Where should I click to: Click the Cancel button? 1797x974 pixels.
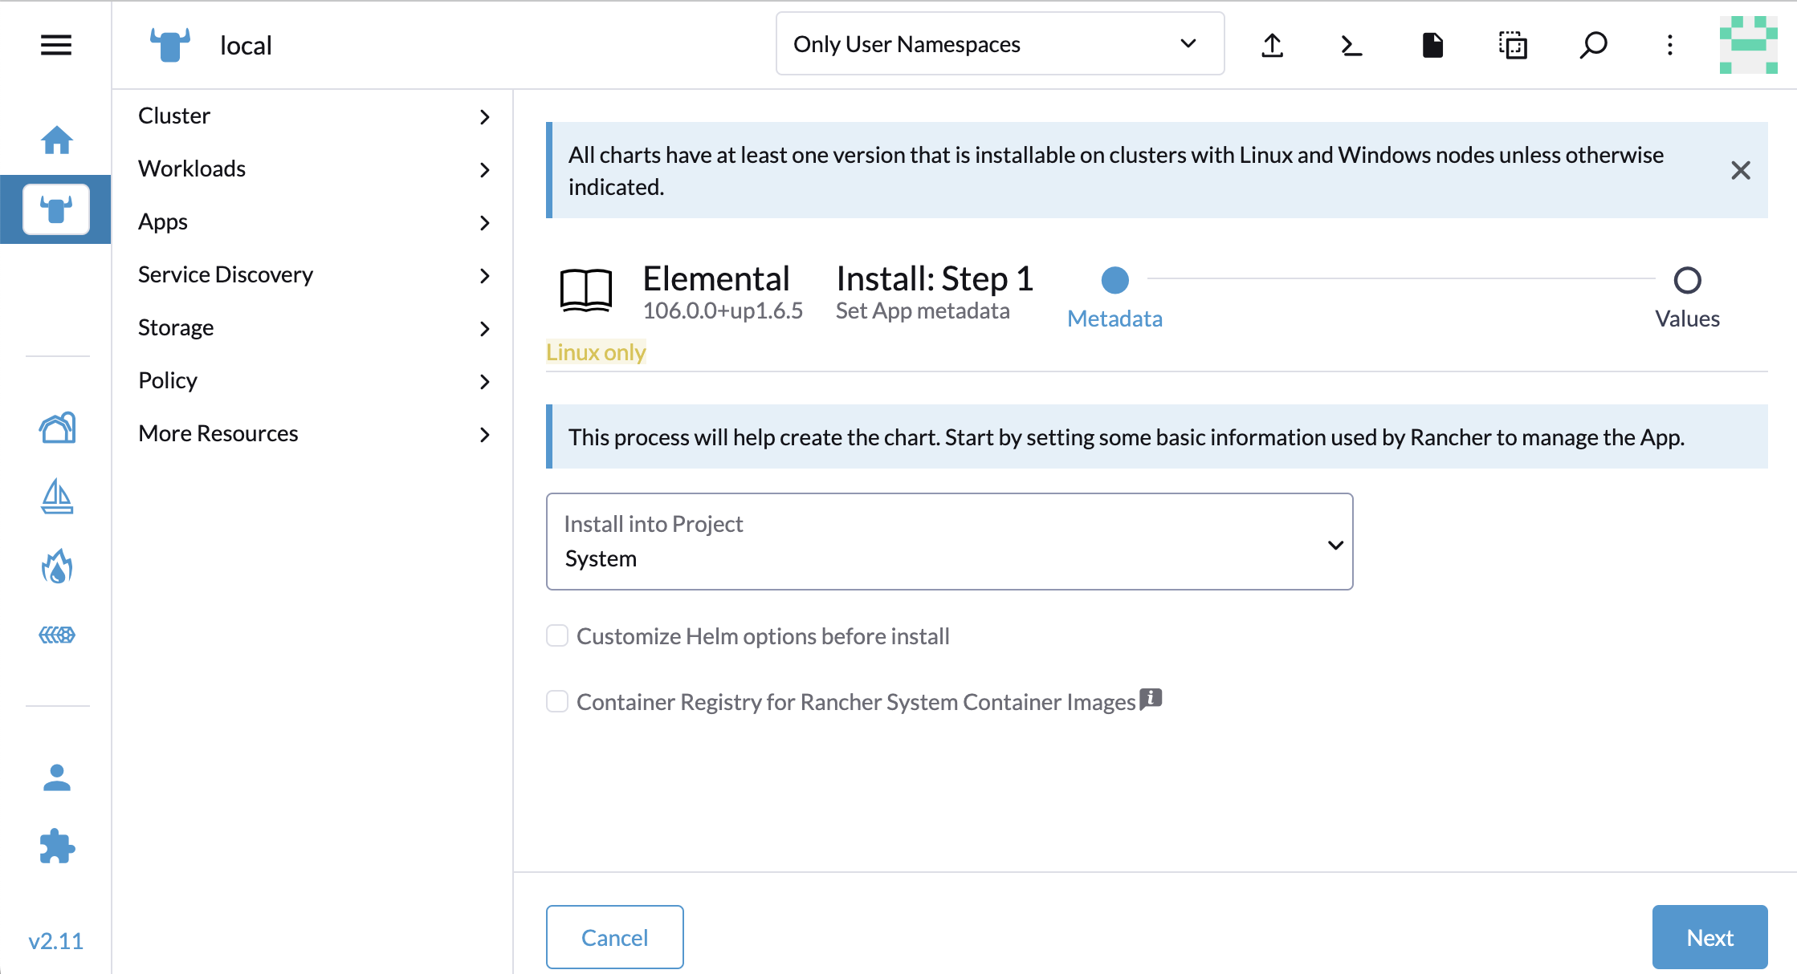pos(614,937)
